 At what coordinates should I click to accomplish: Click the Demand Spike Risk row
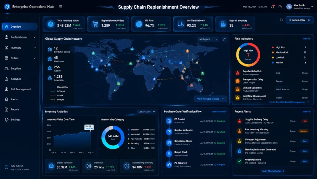point(272,89)
